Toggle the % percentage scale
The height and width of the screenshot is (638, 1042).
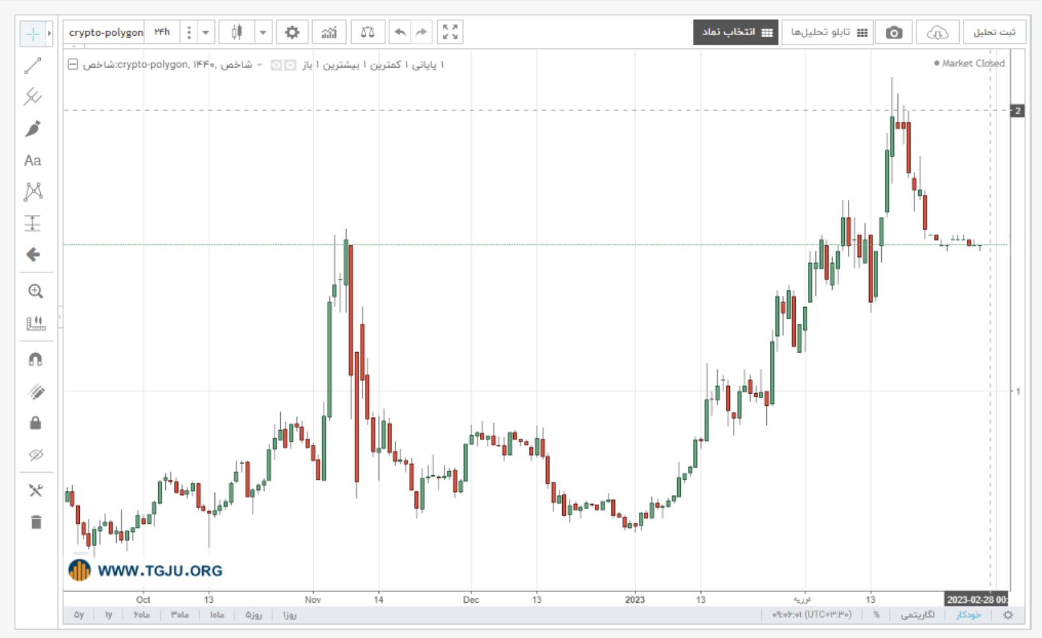(x=877, y=615)
